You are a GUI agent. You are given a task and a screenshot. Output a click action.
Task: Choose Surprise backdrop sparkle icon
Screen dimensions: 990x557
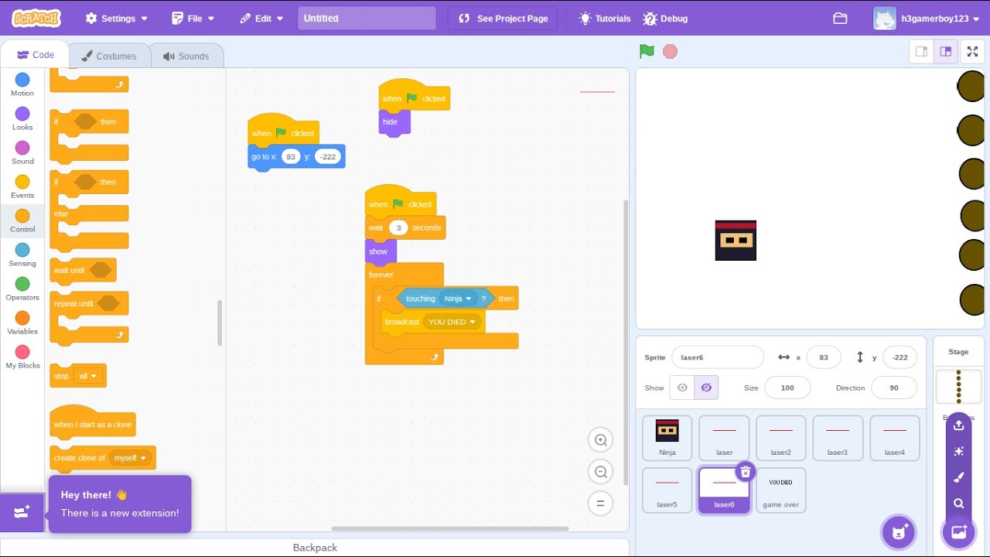click(959, 451)
